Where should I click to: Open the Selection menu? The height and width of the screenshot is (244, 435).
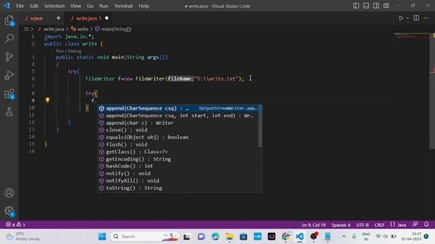click(54, 6)
